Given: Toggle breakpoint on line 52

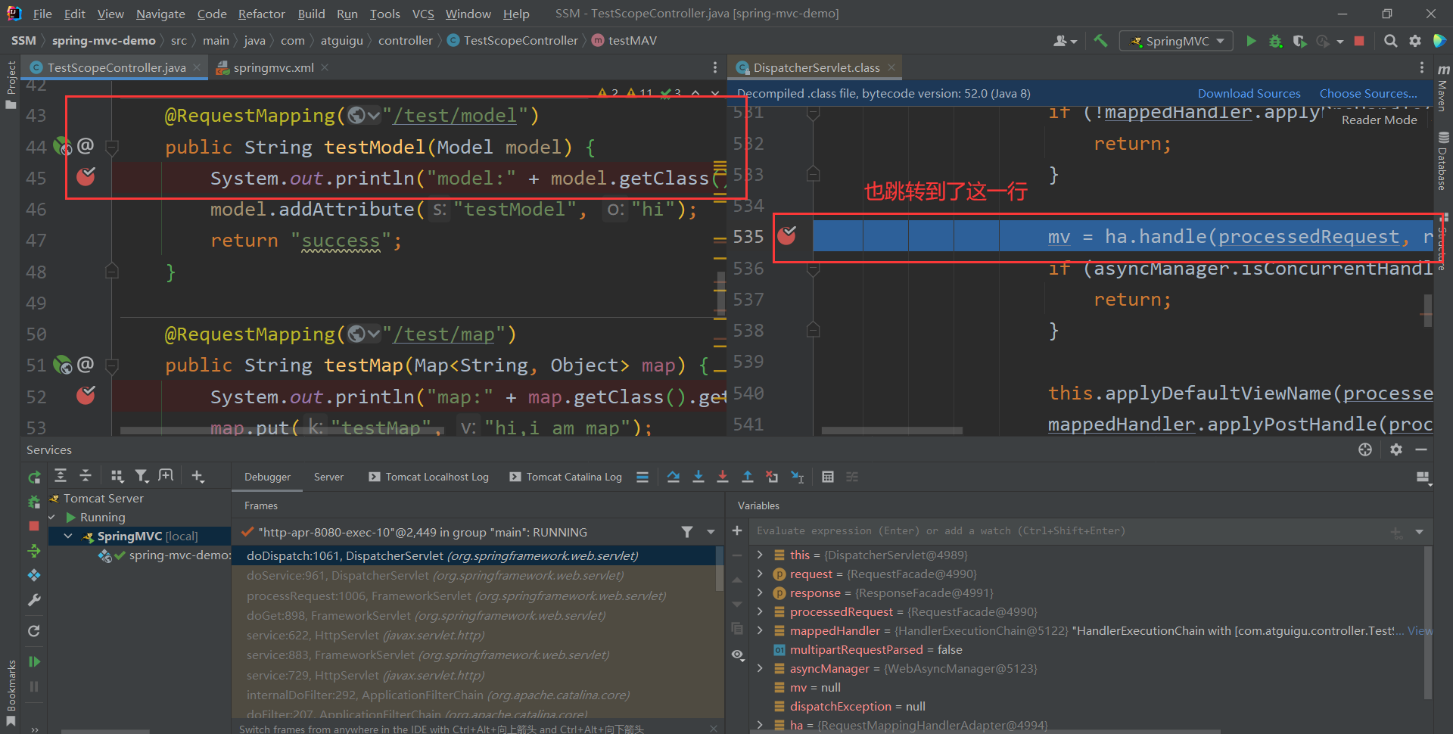Looking at the screenshot, I should coord(86,395).
